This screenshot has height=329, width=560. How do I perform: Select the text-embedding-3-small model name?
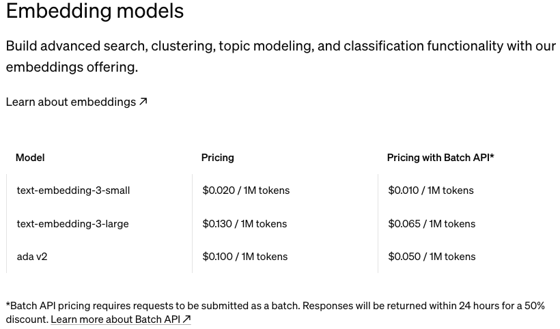(x=73, y=190)
